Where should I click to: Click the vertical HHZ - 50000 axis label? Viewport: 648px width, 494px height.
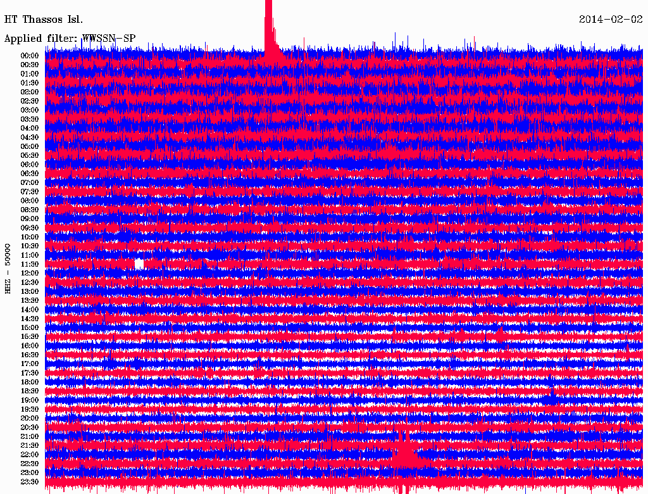[x=8, y=269]
